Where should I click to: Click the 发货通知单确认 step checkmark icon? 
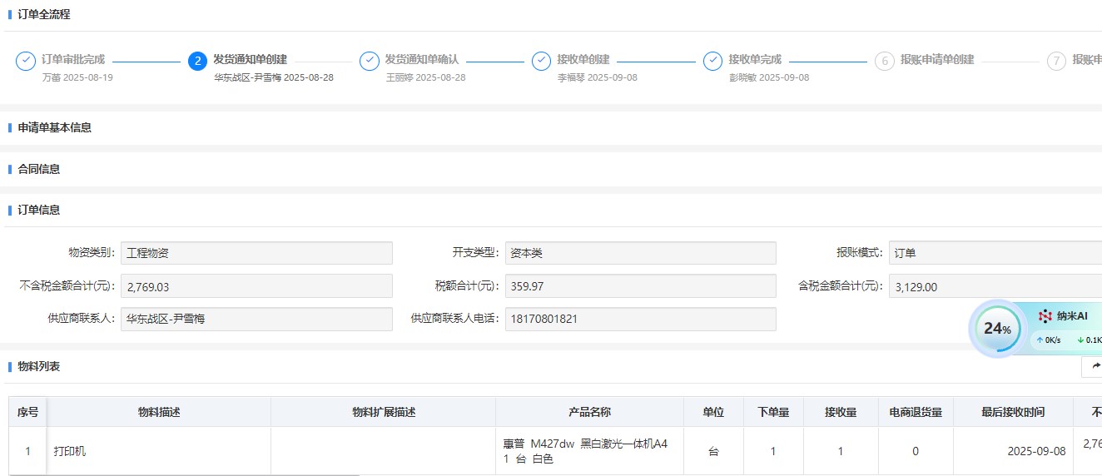pyautogui.click(x=369, y=61)
